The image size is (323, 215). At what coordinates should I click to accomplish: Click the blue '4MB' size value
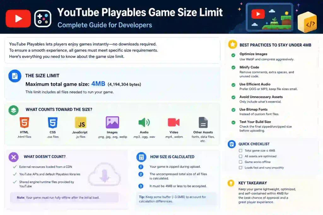(98, 84)
